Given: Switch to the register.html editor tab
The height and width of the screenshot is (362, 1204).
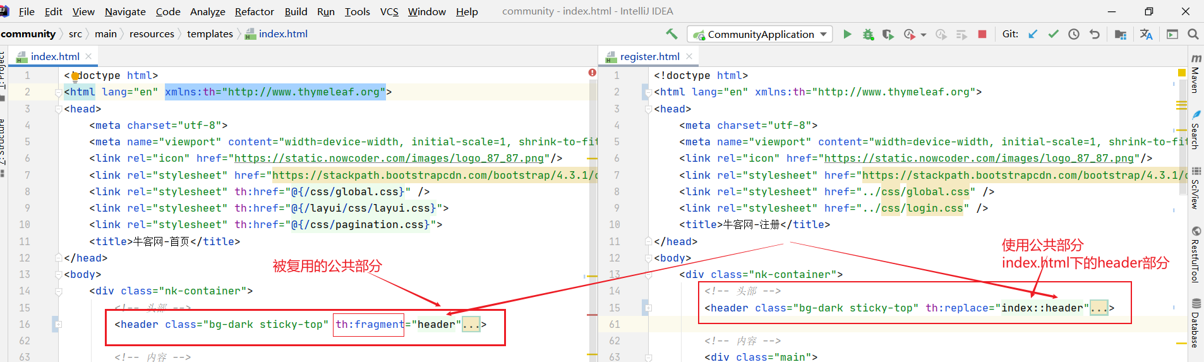Looking at the screenshot, I should click(x=649, y=56).
